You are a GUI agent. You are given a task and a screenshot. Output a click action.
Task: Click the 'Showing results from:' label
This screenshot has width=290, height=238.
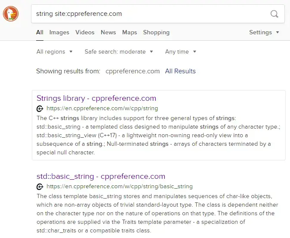[68, 71]
